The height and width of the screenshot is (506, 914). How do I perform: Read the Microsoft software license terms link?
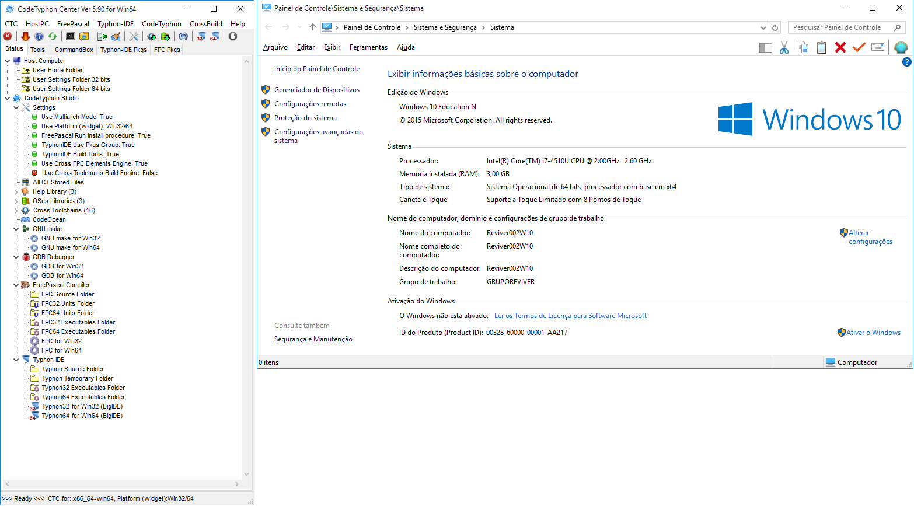[570, 316]
